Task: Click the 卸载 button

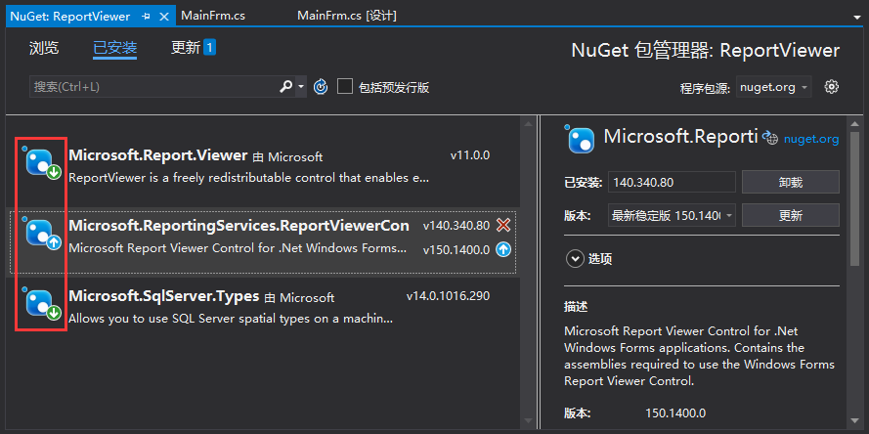Action: point(790,182)
